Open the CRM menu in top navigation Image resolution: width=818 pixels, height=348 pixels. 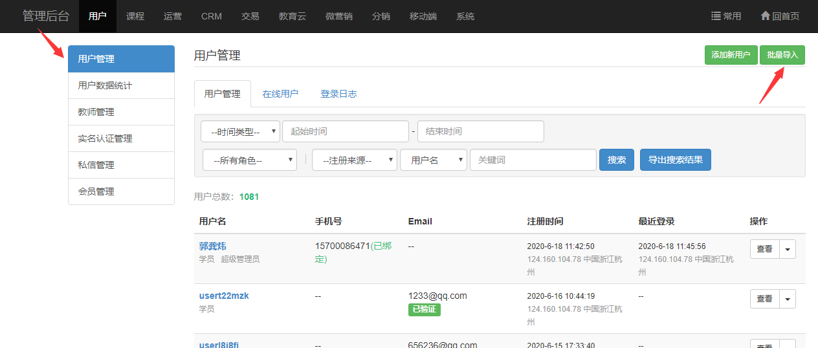212,16
